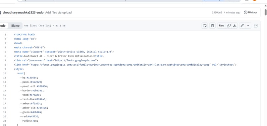The height and width of the screenshot is (126, 267).
Task: Edit this file with pencil icon
Action: coord(242,26)
